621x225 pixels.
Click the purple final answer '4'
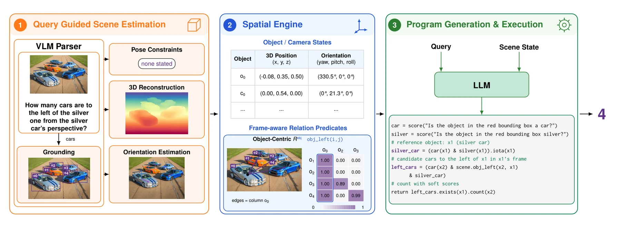602,114
